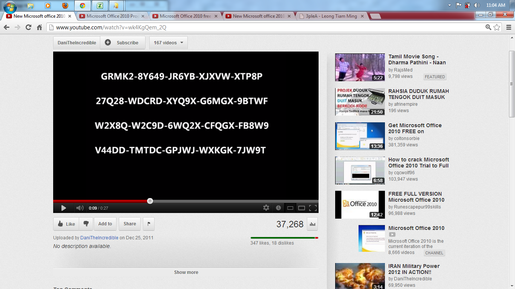This screenshot has width=515, height=289.
Task: Open the address bar zoom magnifier icon
Action: 489,27
